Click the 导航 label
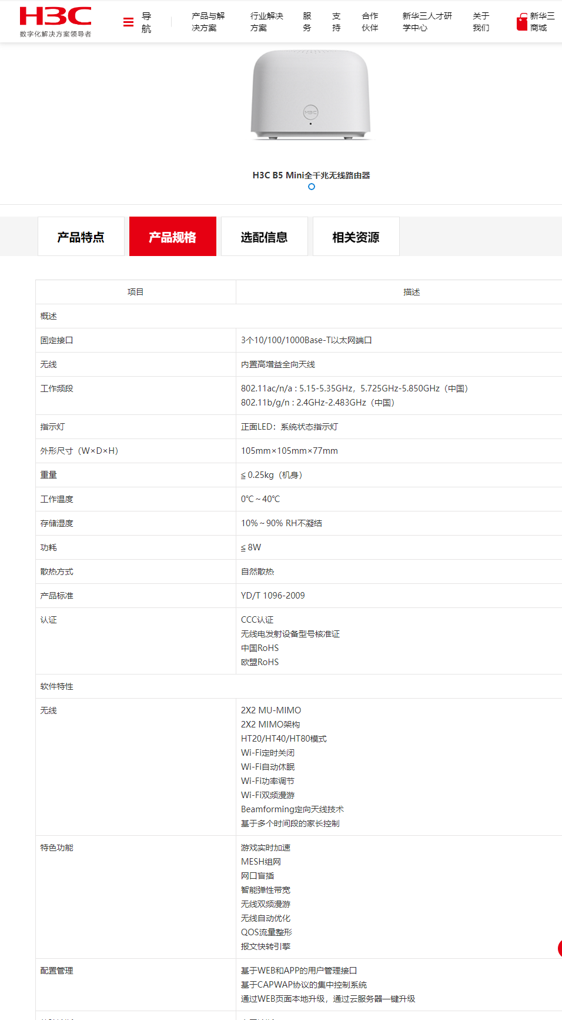This screenshot has width=562, height=1020. [146, 22]
